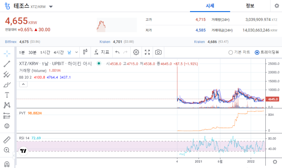Click the TradingView logo badge
Screen dimensions: 282x168
(x=23, y=151)
